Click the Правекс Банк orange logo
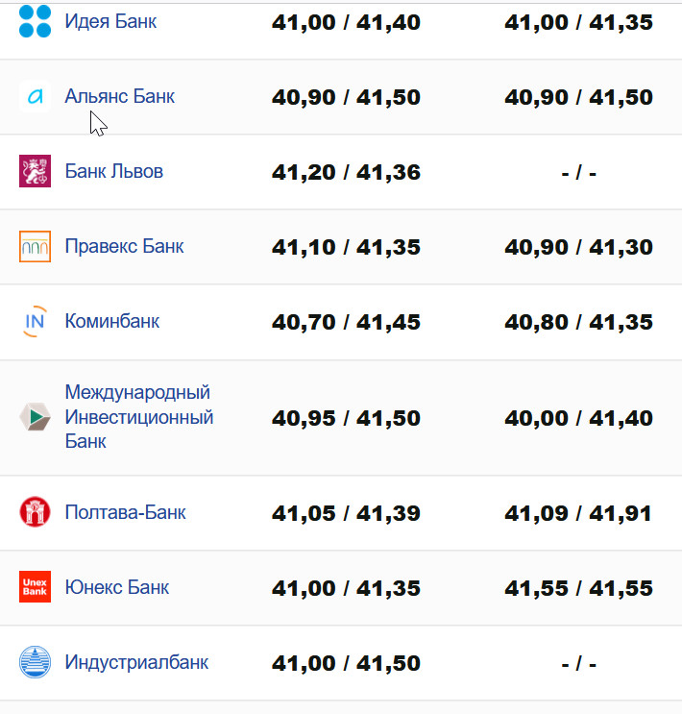 pyautogui.click(x=35, y=246)
